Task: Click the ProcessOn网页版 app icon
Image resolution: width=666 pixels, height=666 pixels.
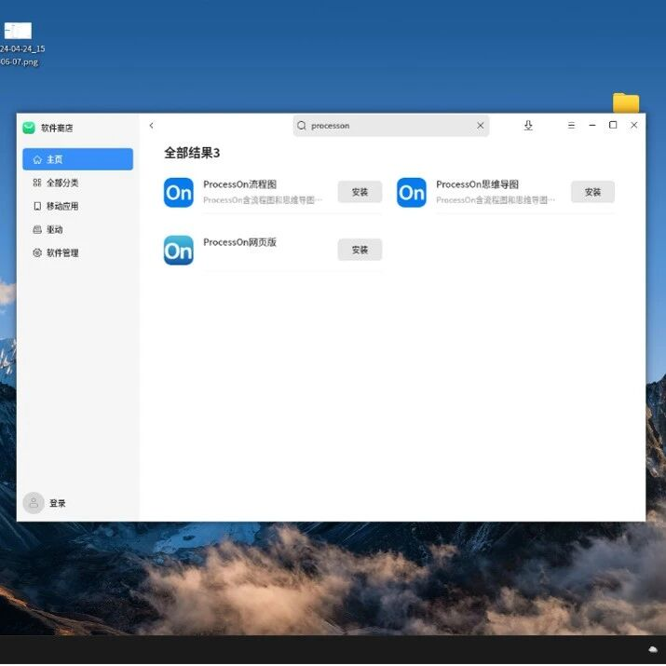Action: pos(179,251)
